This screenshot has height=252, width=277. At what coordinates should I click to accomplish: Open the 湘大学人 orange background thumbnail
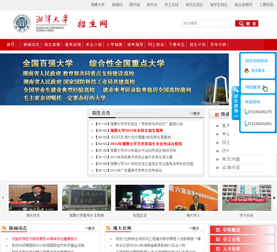tap(193, 198)
